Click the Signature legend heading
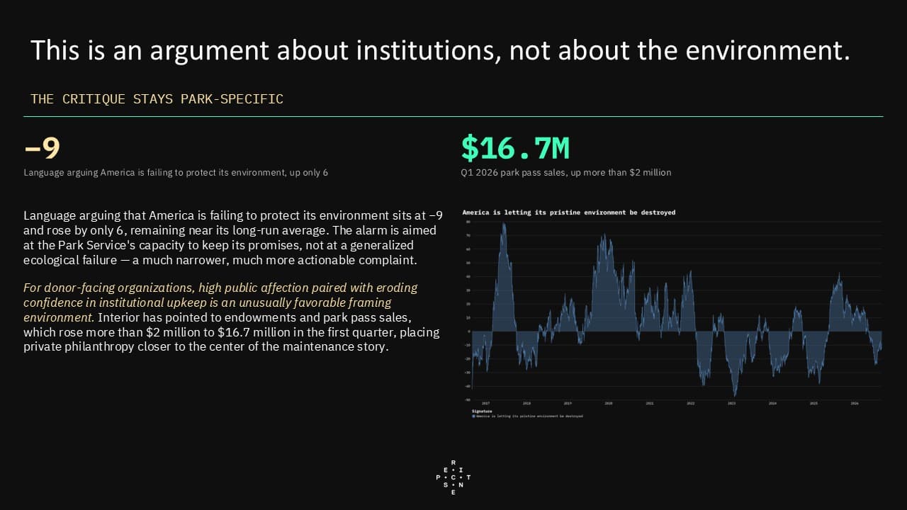The image size is (907, 510). coord(482,411)
